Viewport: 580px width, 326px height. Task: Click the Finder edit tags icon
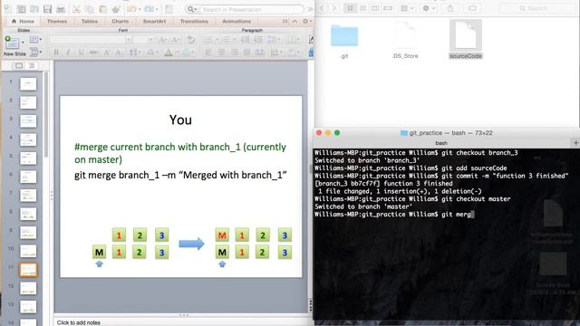click(x=472, y=8)
